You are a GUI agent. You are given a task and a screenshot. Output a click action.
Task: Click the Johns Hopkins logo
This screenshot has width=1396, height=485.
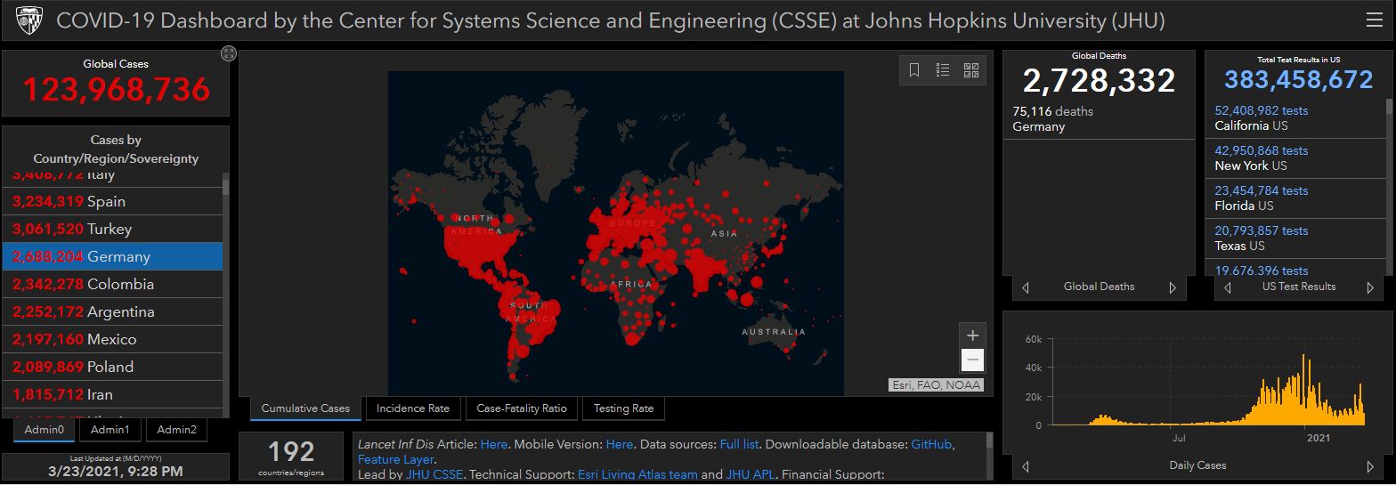pyautogui.click(x=24, y=20)
